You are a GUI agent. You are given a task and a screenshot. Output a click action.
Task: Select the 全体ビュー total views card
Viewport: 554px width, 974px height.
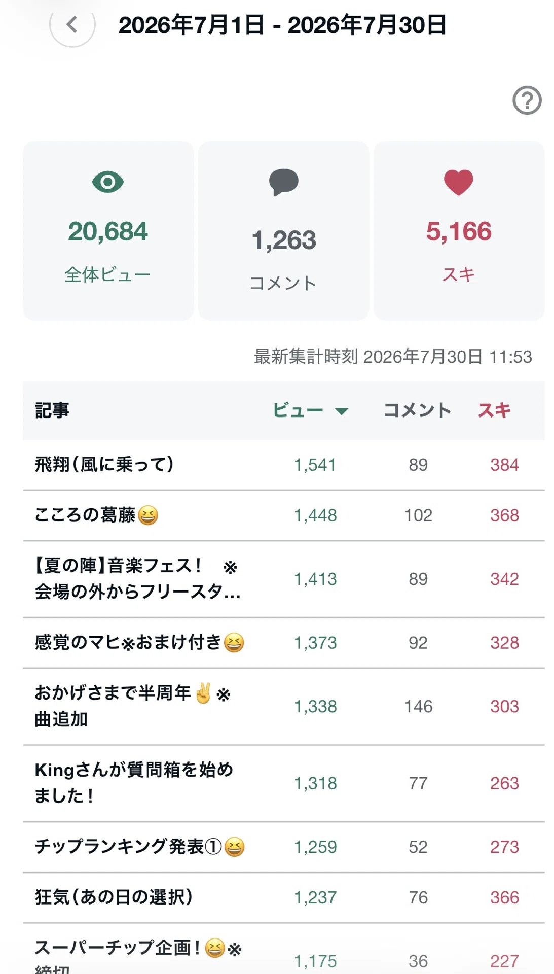click(x=108, y=231)
